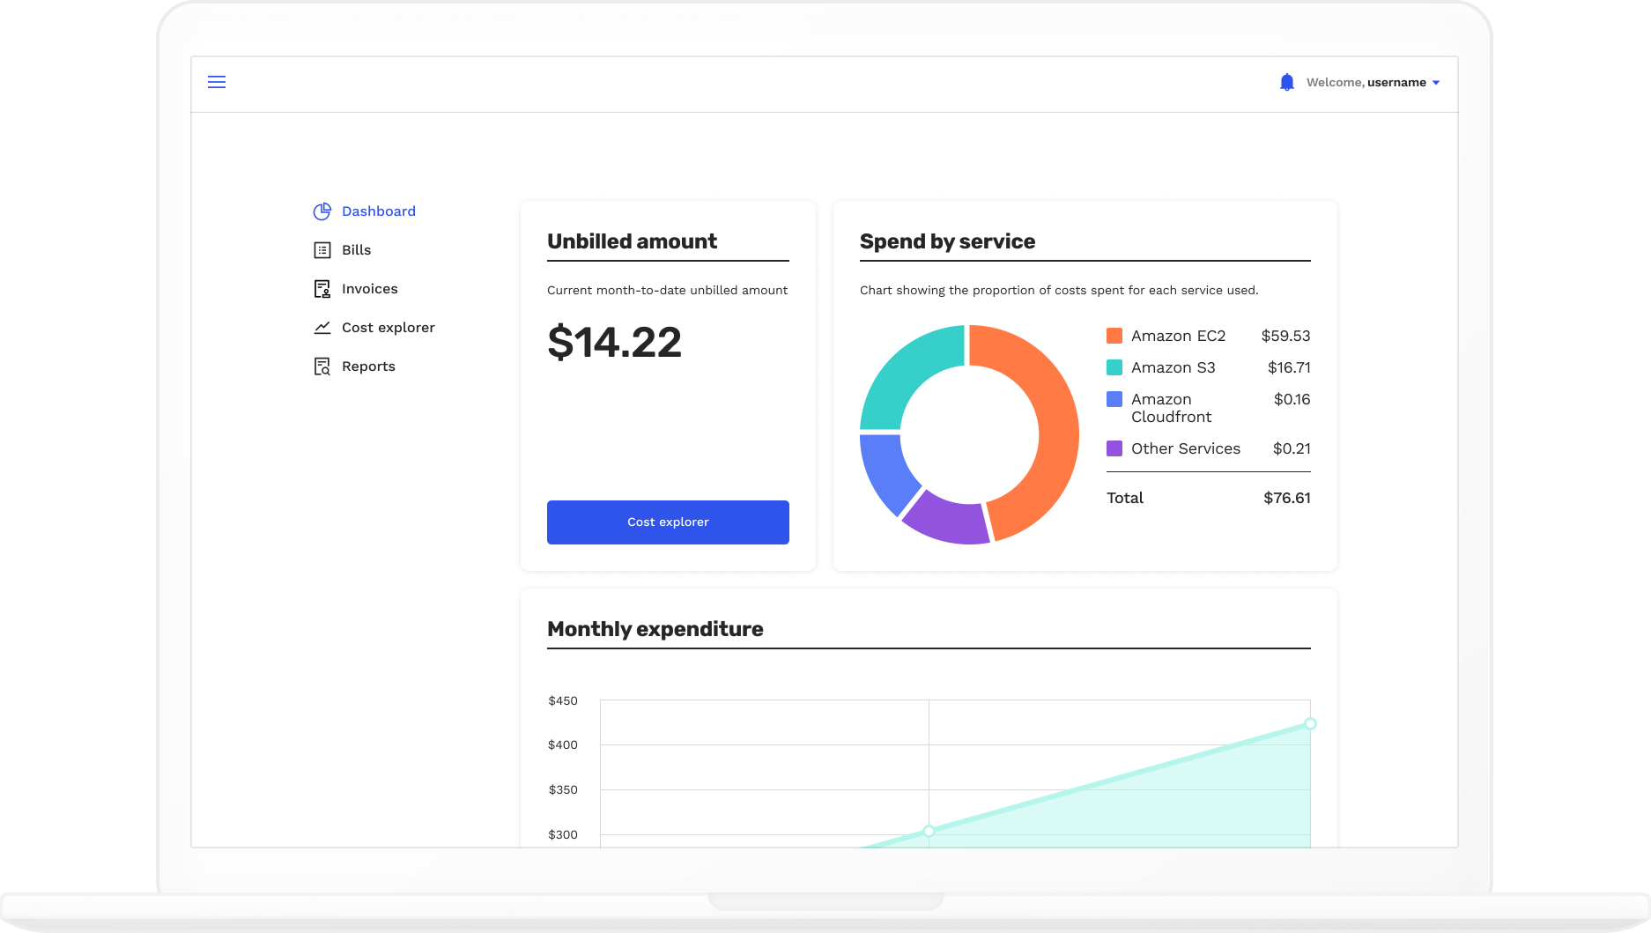
Task: Click the $16.71 value
Action: click(1289, 367)
